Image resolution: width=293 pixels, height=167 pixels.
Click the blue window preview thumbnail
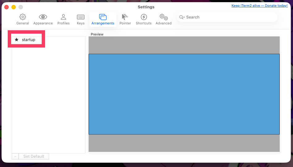point(184,94)
